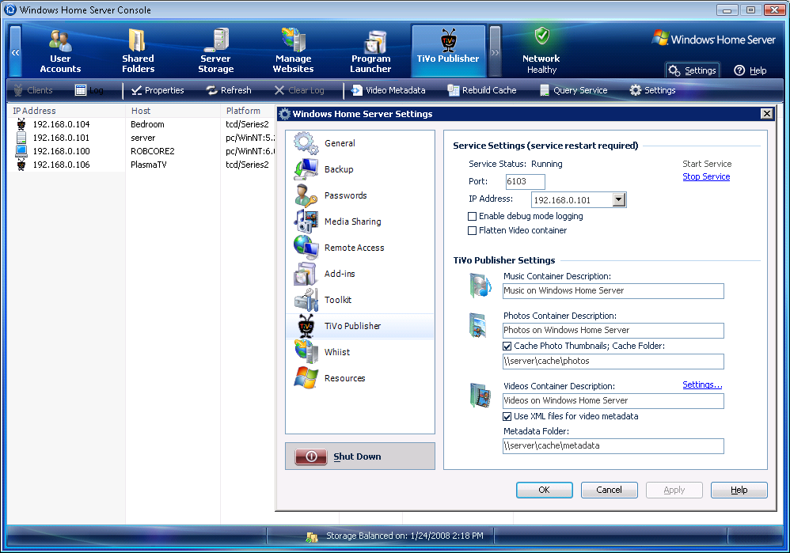Switch to the Server Storage tab
The width and height of the screenshot is (790, 553).
click(x=215, y=51)
